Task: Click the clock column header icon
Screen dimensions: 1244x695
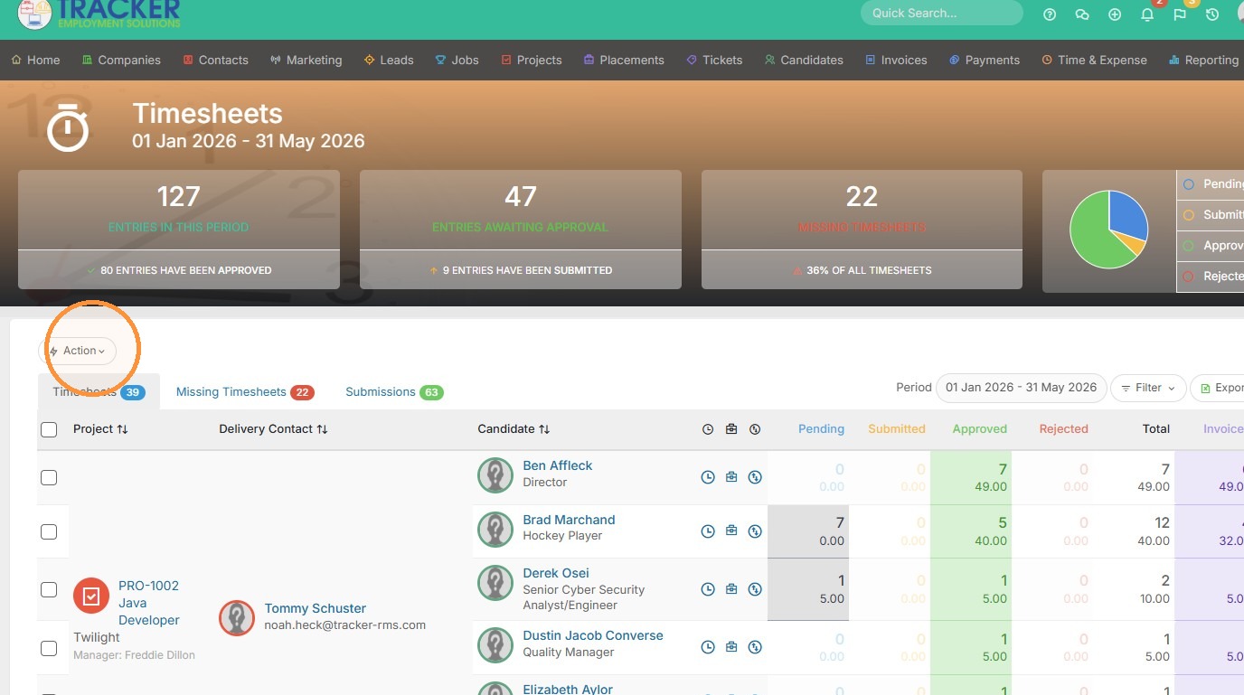Action: click(x=708, y=429)
